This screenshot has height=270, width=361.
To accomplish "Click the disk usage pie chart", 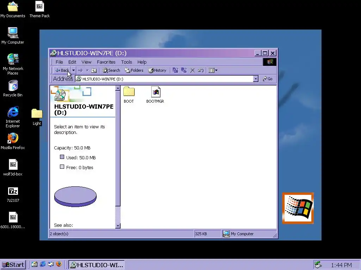I will pos(75,197).
